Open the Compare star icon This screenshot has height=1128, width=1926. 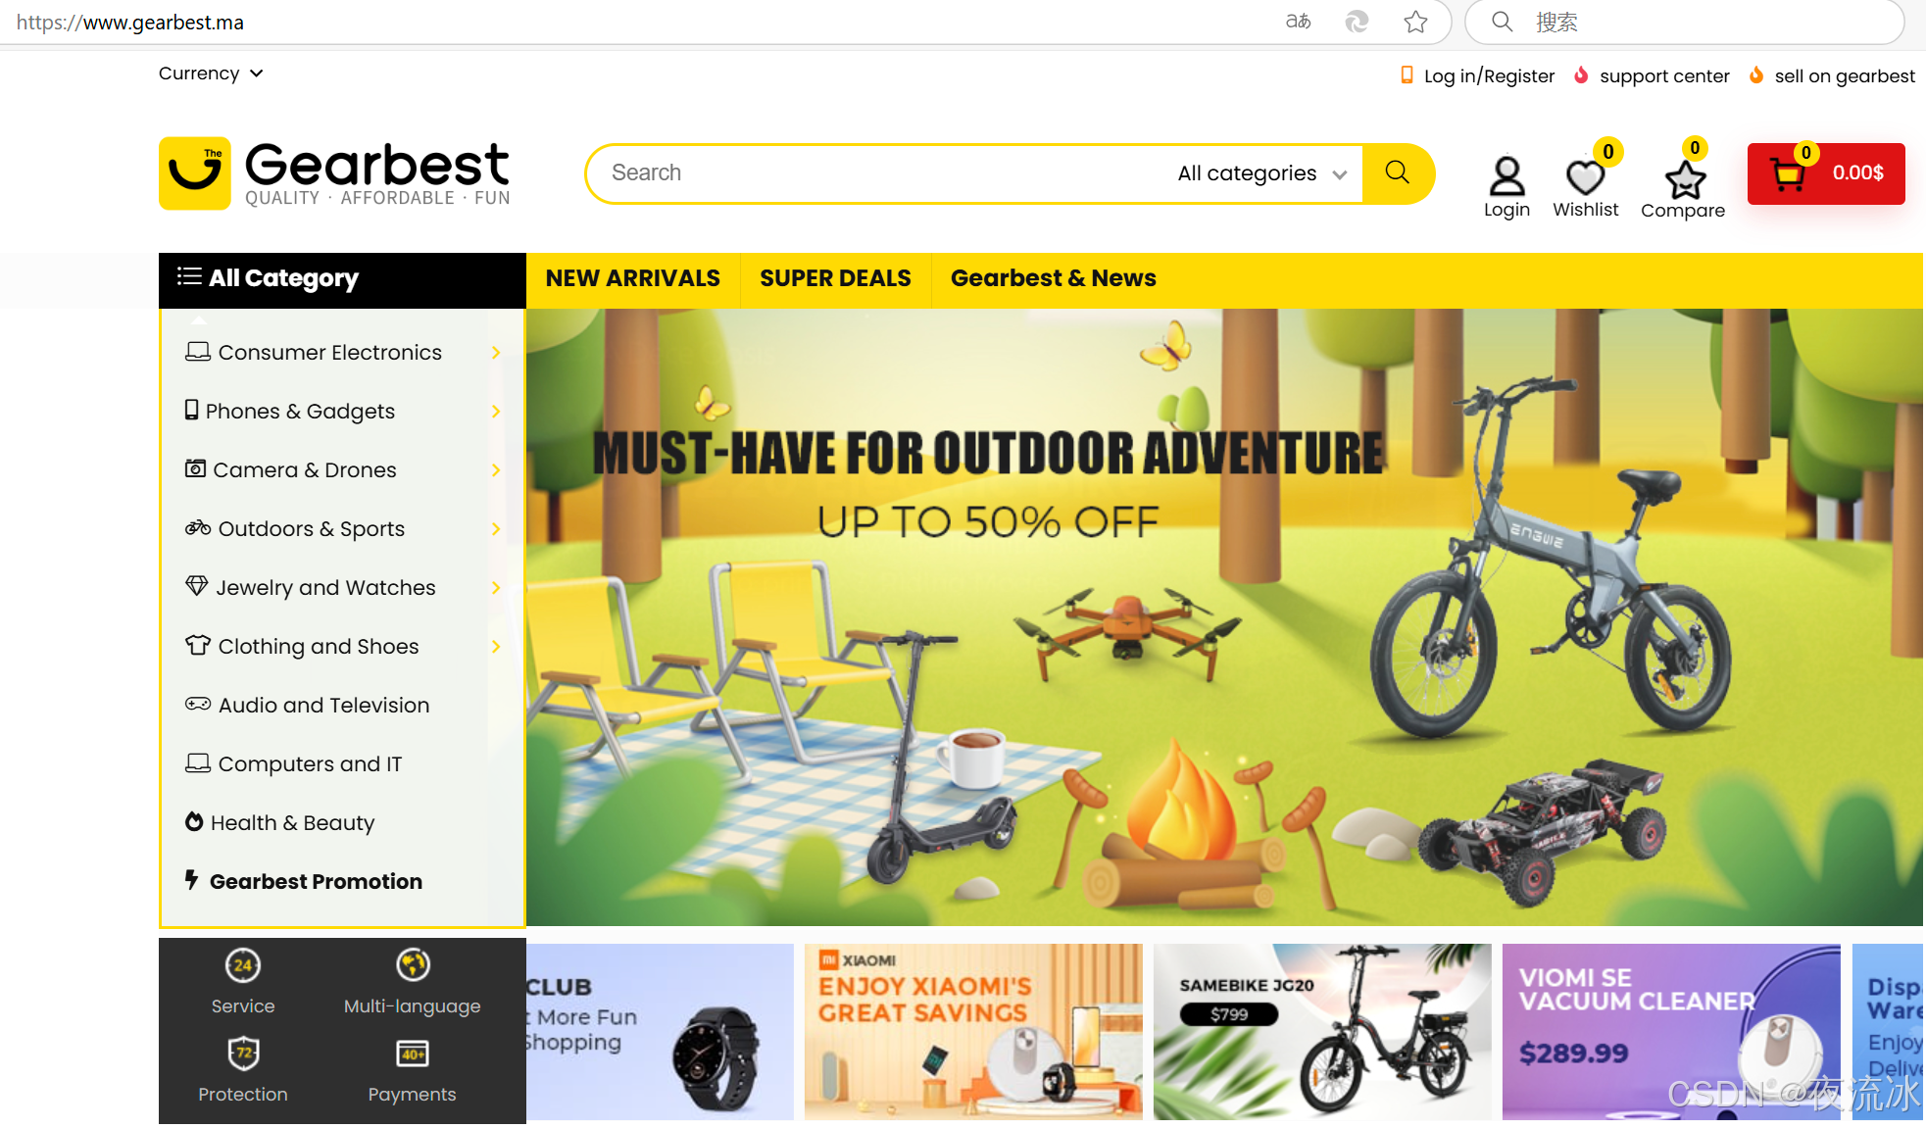(1685, 178)
